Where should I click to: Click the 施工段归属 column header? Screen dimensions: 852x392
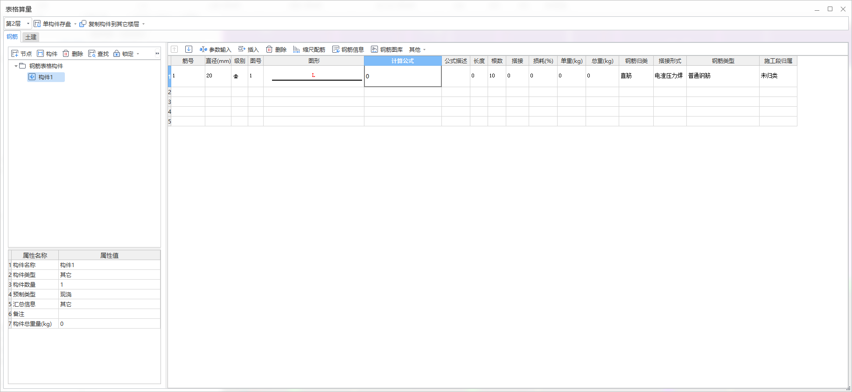pyautogui.click(x=778, y=61)
